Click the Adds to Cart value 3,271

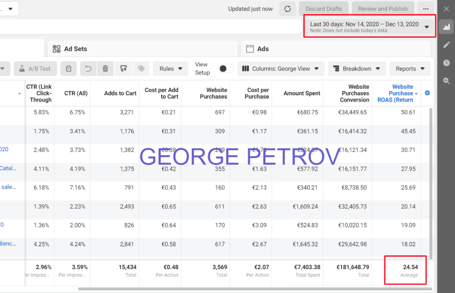(127, 112)
